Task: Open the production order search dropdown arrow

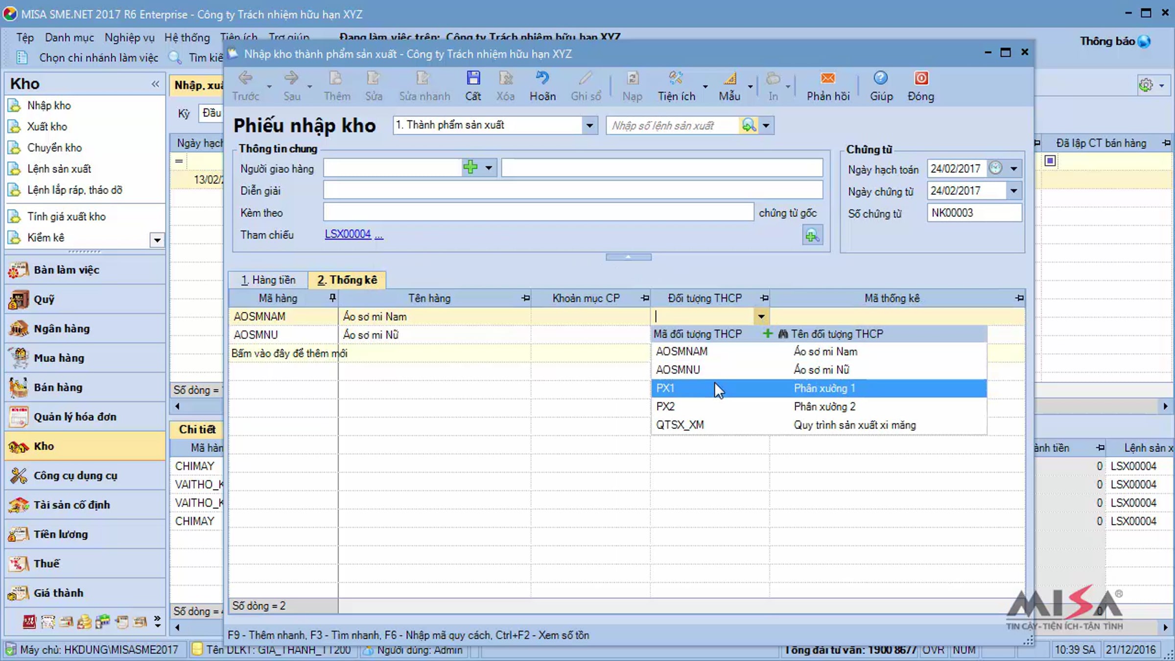Action: (766, 126)
